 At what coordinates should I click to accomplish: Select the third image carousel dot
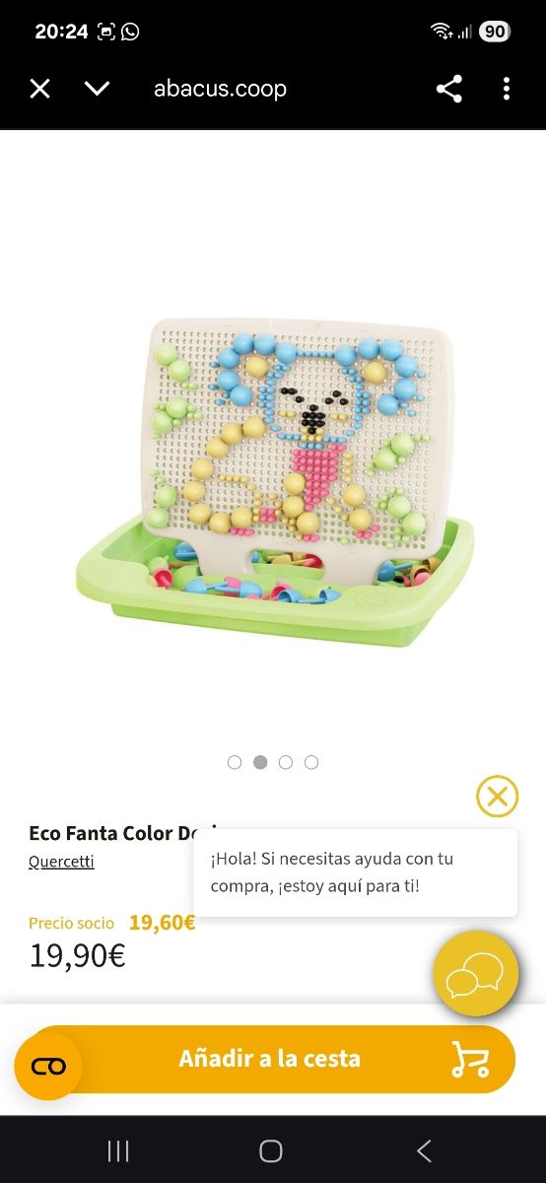click(x=286, y=762)
